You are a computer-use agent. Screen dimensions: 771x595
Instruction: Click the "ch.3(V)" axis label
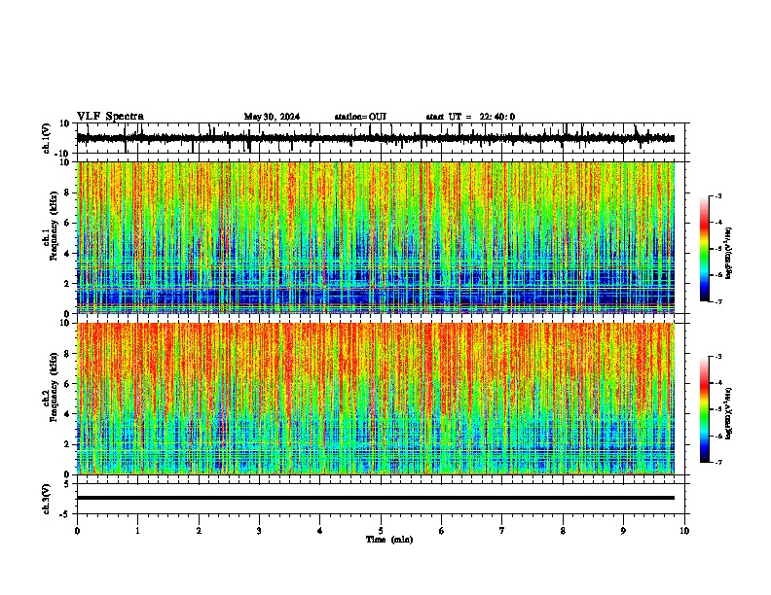47,500
